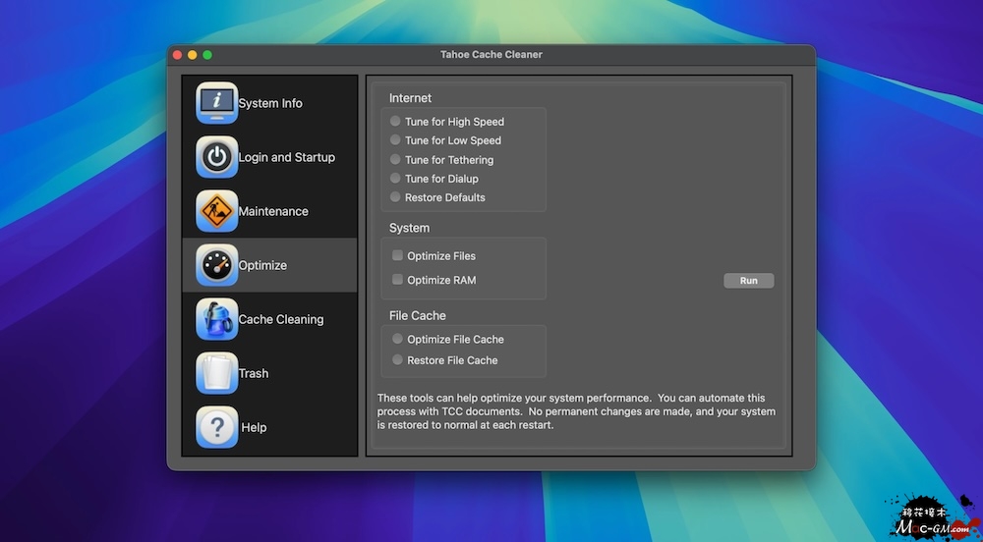This screenshot has width=983, height=542.
Task: Enable the Optimize Files checkbox
Action: 398,255
